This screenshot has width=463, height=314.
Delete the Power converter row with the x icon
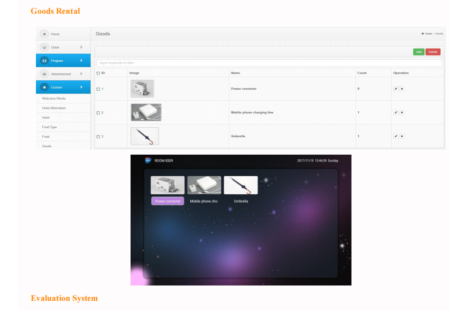pos(402,89)
